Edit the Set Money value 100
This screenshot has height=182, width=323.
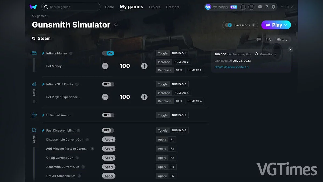pyautogui.click(x=125, y=66)
